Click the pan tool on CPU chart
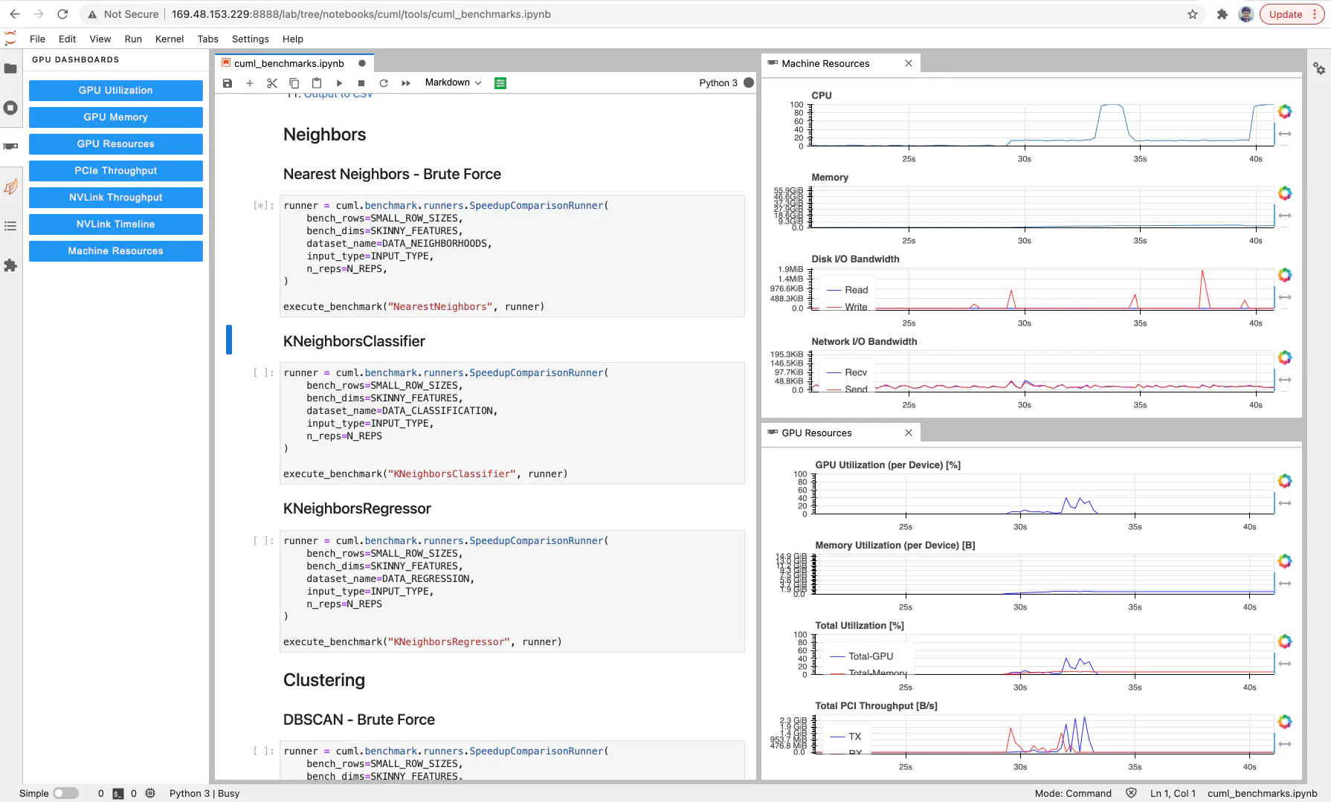Viewport: 1331px width, 802px height. tap(1285, 134)
